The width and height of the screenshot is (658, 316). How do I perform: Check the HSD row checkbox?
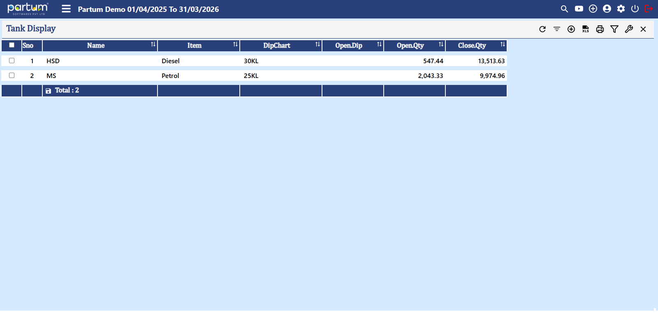pyautogui.click(x=12, y=61)
